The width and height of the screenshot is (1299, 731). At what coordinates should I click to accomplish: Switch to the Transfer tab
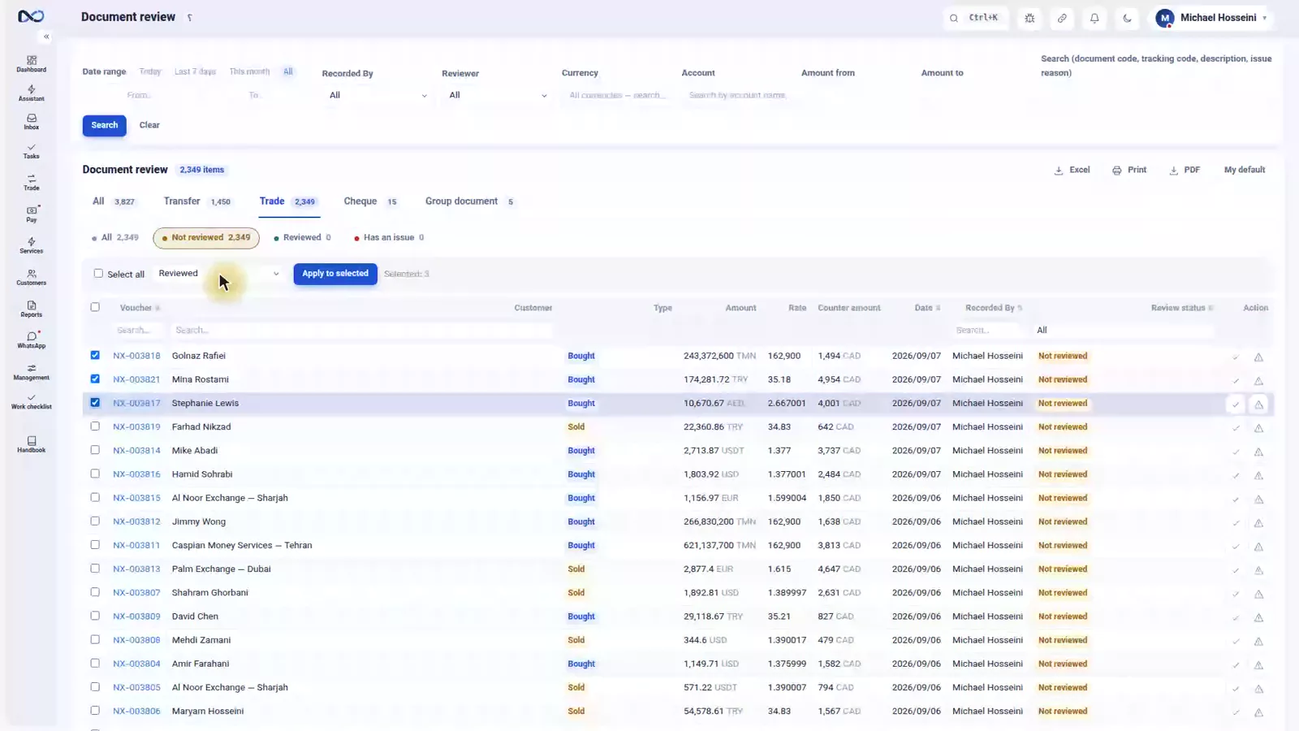pyautogui.click(x=197, y=201)
